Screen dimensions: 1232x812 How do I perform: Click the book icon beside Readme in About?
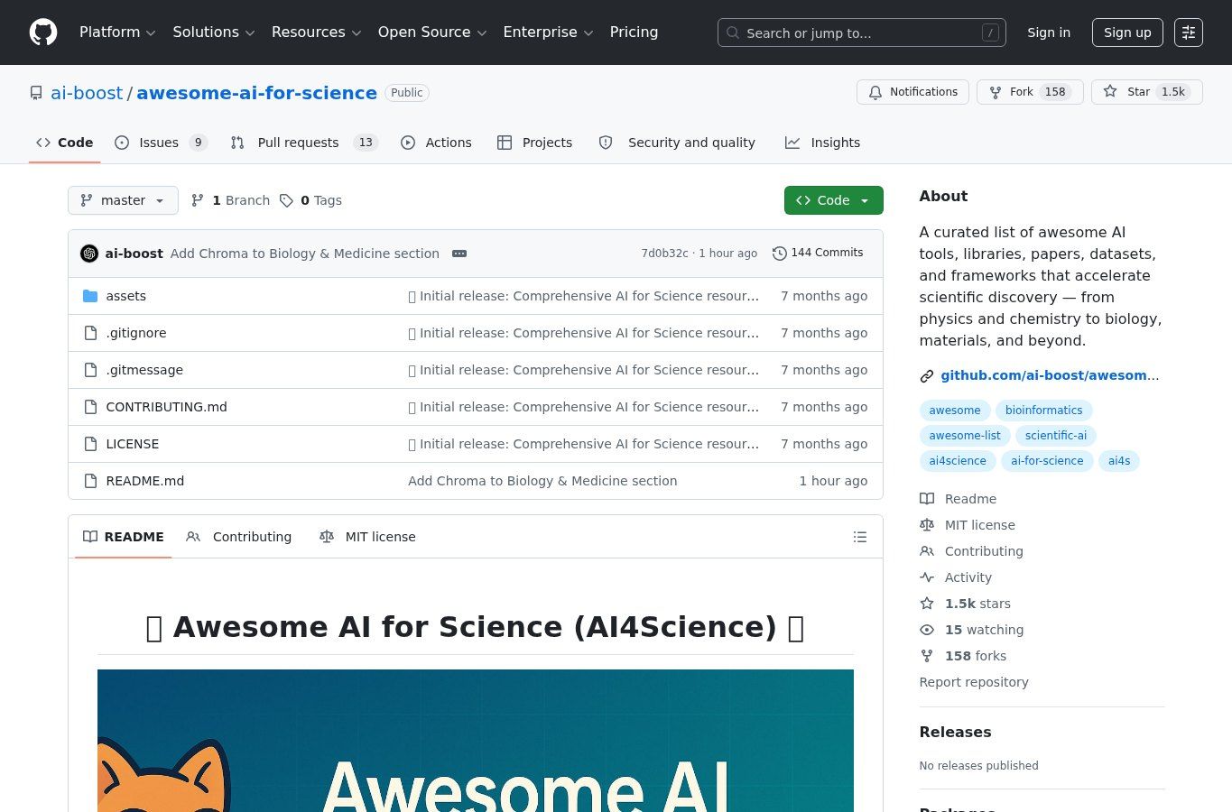coord(927,499)
